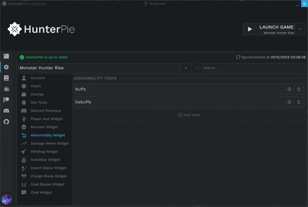Add a new abnormality tray
Viewport: 308px width, 207px height.
[189, 115]
